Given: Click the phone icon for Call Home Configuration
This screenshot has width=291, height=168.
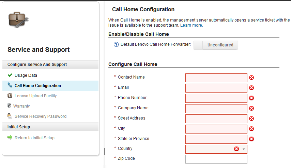Looking at the screenshot, I should tap(10, 85).
